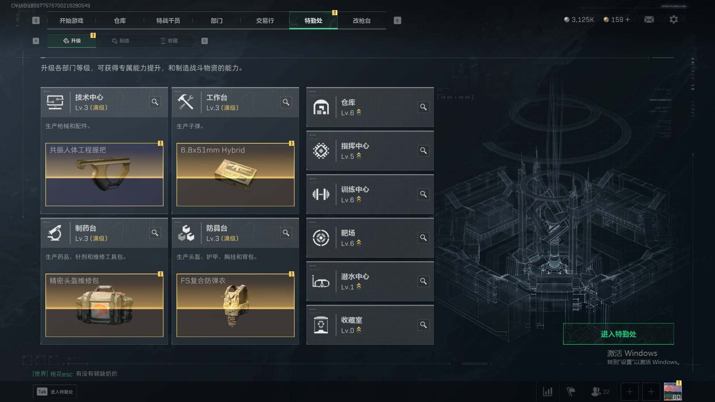
Task: Switch to the 改枪台 tab
Action: [x=362, y=20]
